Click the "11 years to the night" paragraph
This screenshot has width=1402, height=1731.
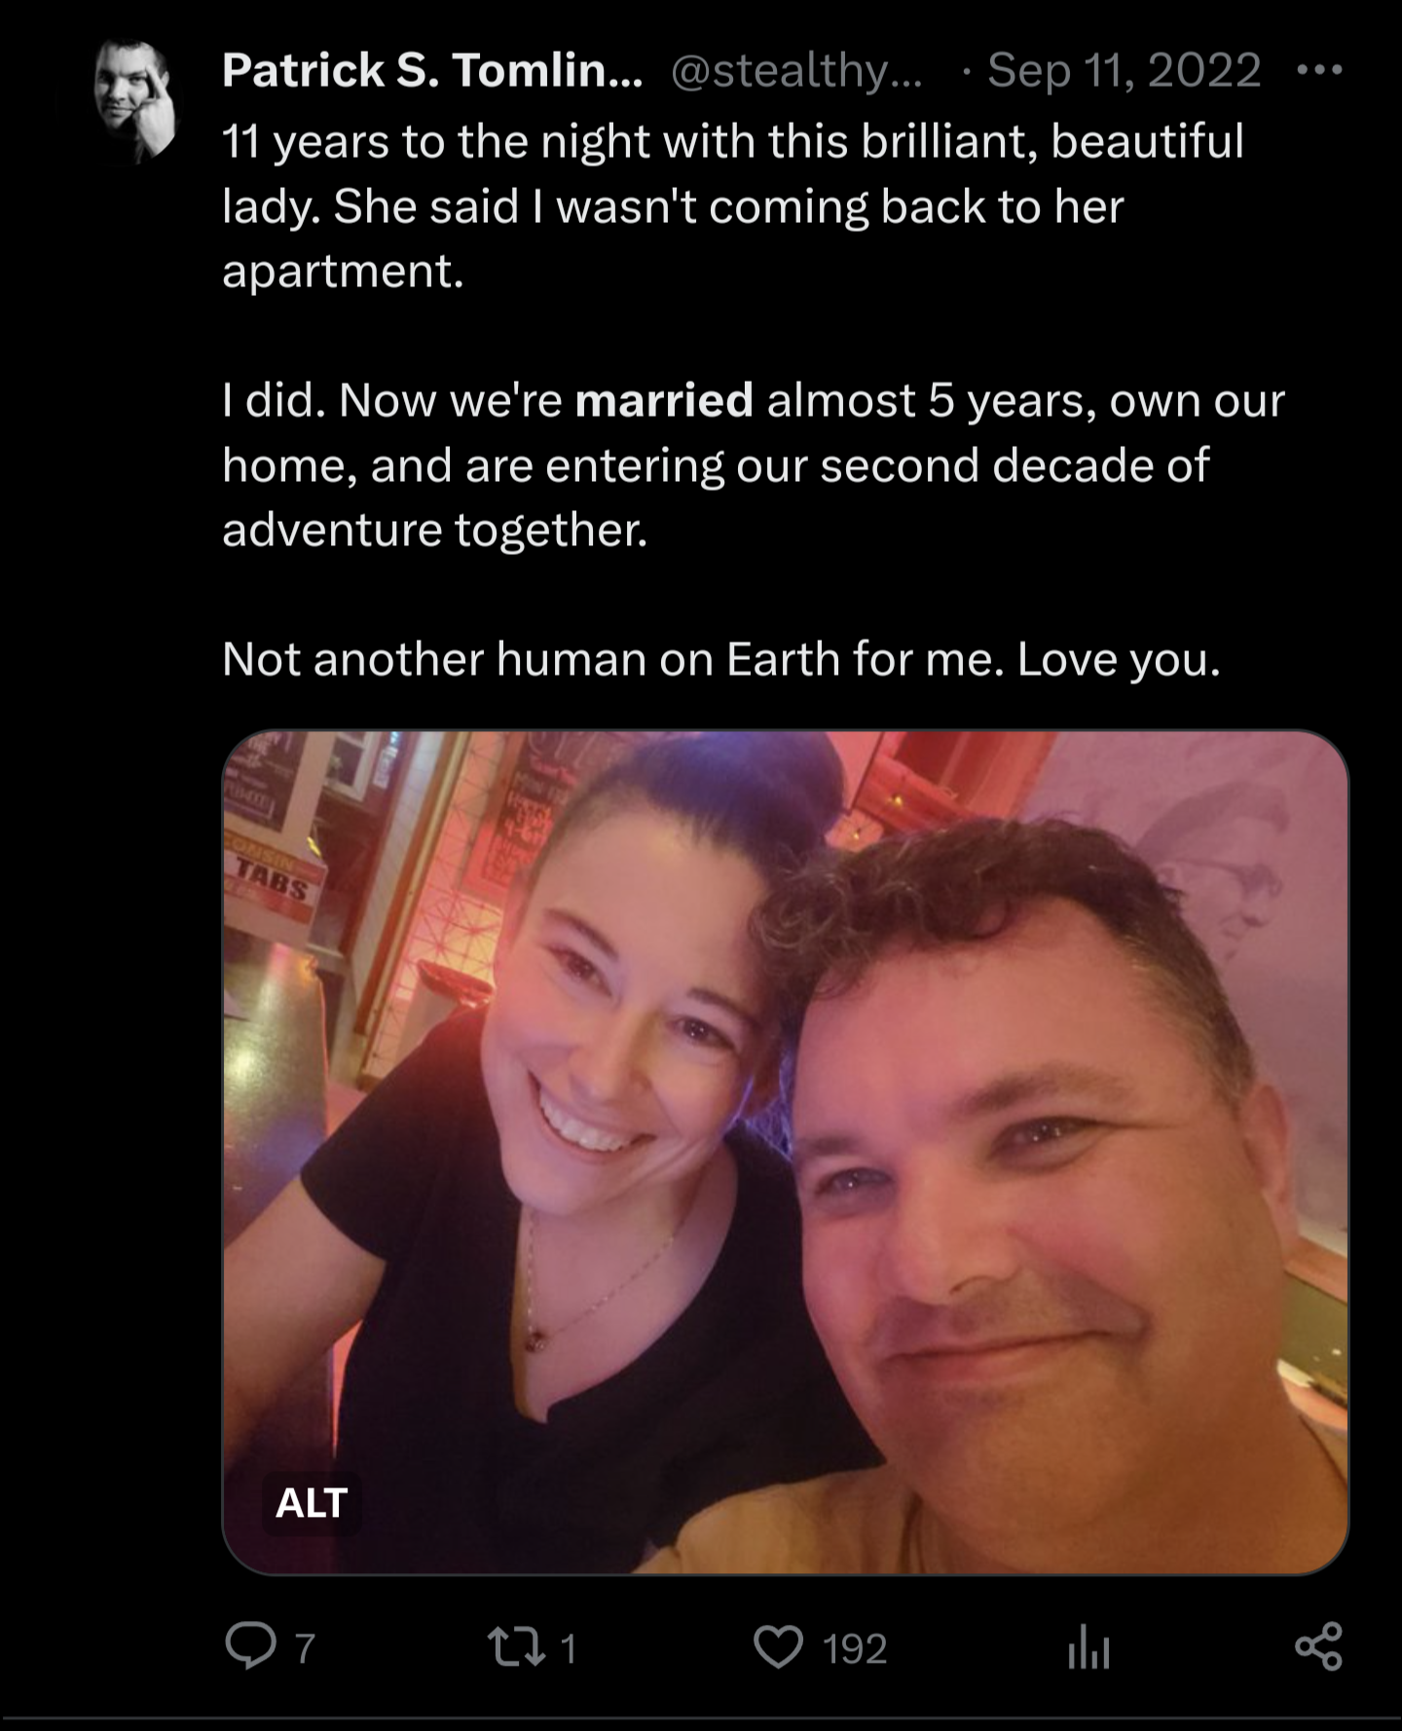coord(733,205)
